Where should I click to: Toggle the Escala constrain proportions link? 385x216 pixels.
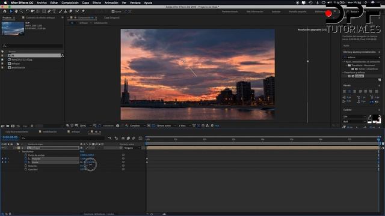pos(82,162)
